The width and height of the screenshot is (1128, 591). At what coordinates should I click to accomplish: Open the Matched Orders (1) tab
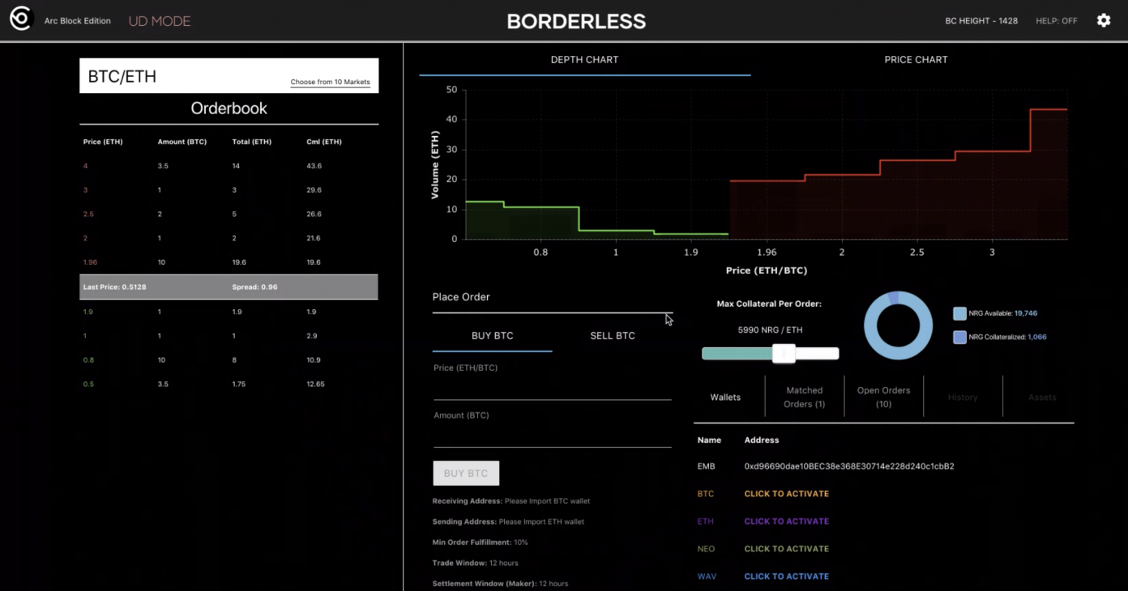[805, 397]
